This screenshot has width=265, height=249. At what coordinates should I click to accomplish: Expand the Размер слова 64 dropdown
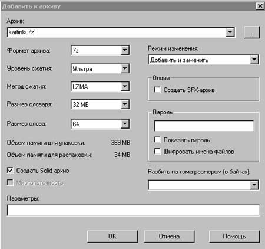click(125, 124)
